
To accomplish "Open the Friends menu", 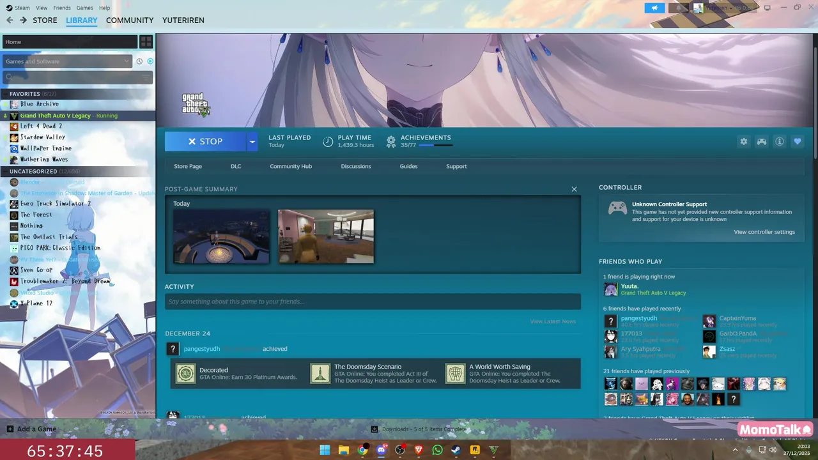I will click(62, 8).
